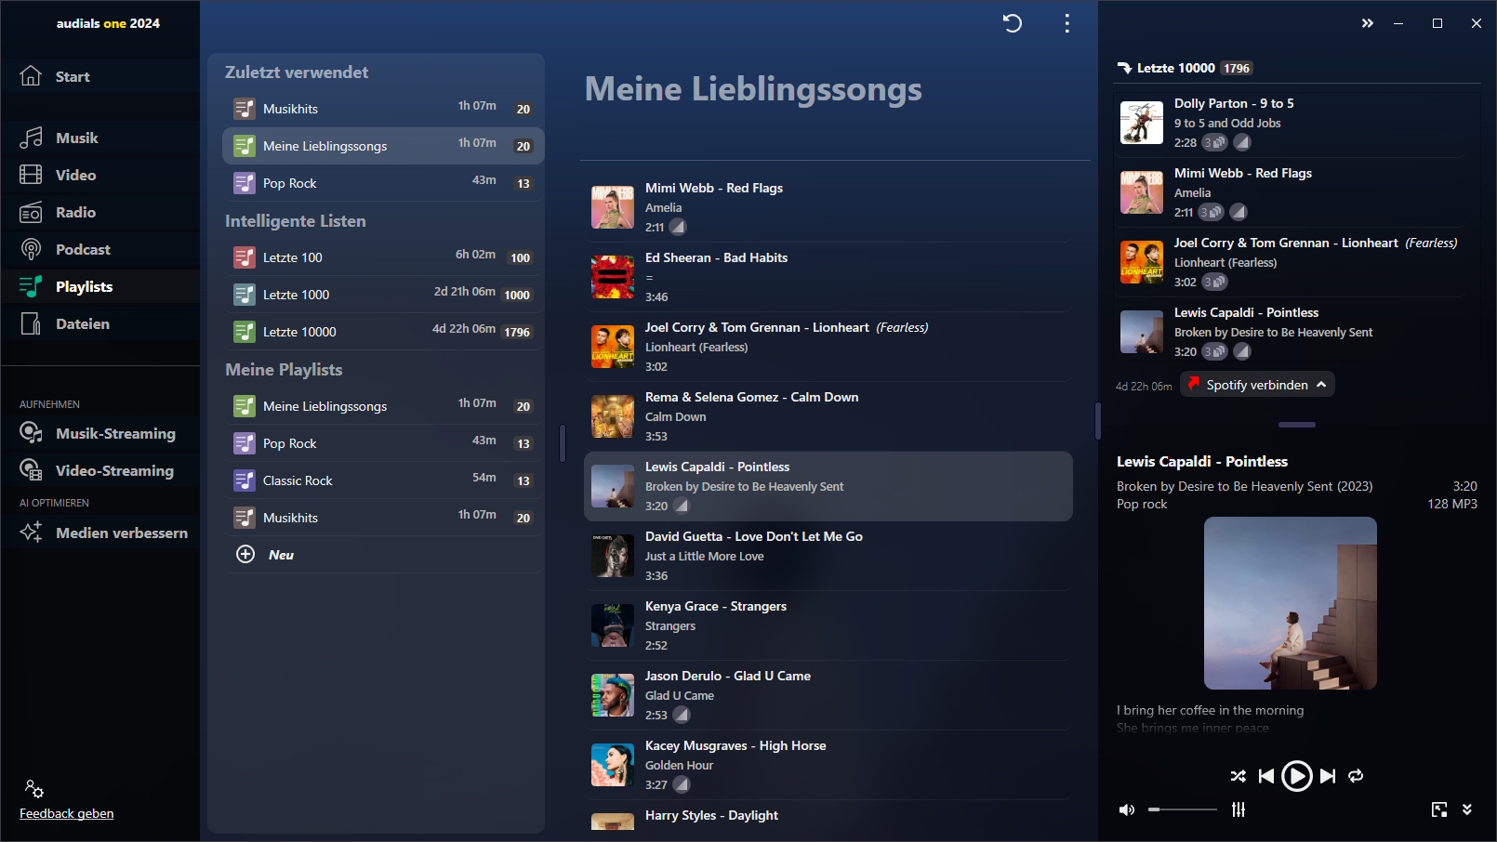Skip to the next track
The width and height of the screenshot is (1497, 842).
coord(1328,776)
